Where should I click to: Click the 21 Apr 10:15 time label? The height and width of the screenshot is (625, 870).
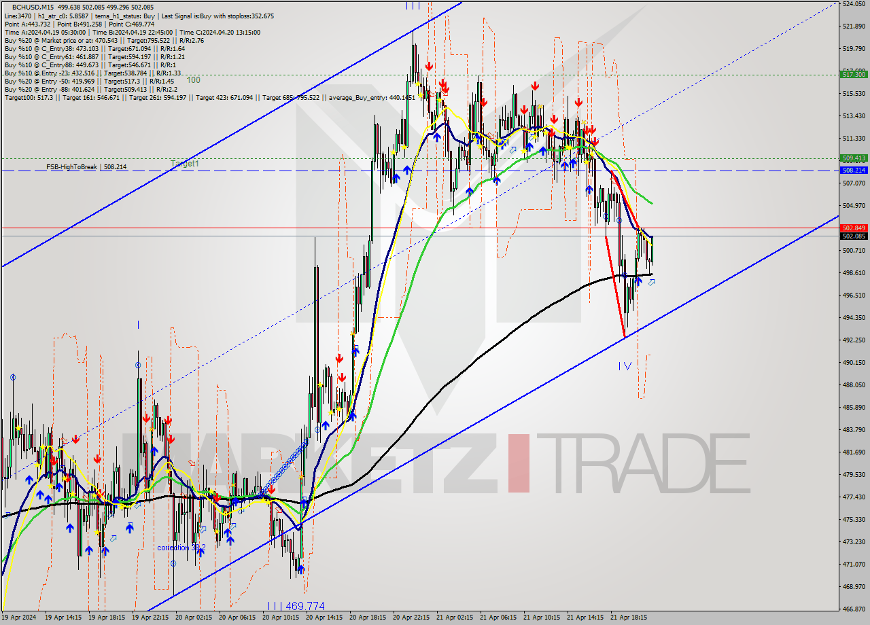(x=543, y=618)
